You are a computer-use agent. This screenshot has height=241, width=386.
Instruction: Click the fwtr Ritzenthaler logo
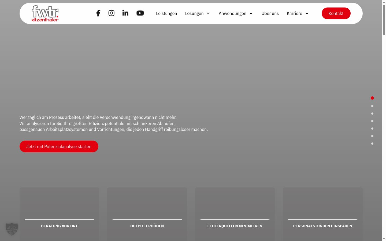point(45,13)
